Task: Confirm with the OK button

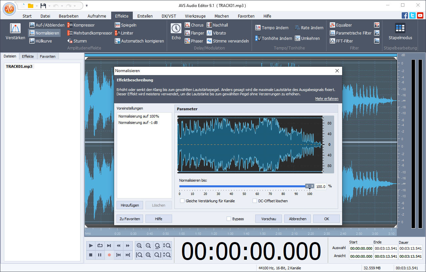Action: (x=326, y=219)
